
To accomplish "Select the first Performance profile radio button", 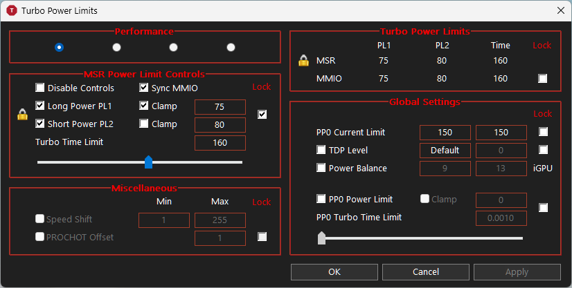I will click(x=60, y=47).
